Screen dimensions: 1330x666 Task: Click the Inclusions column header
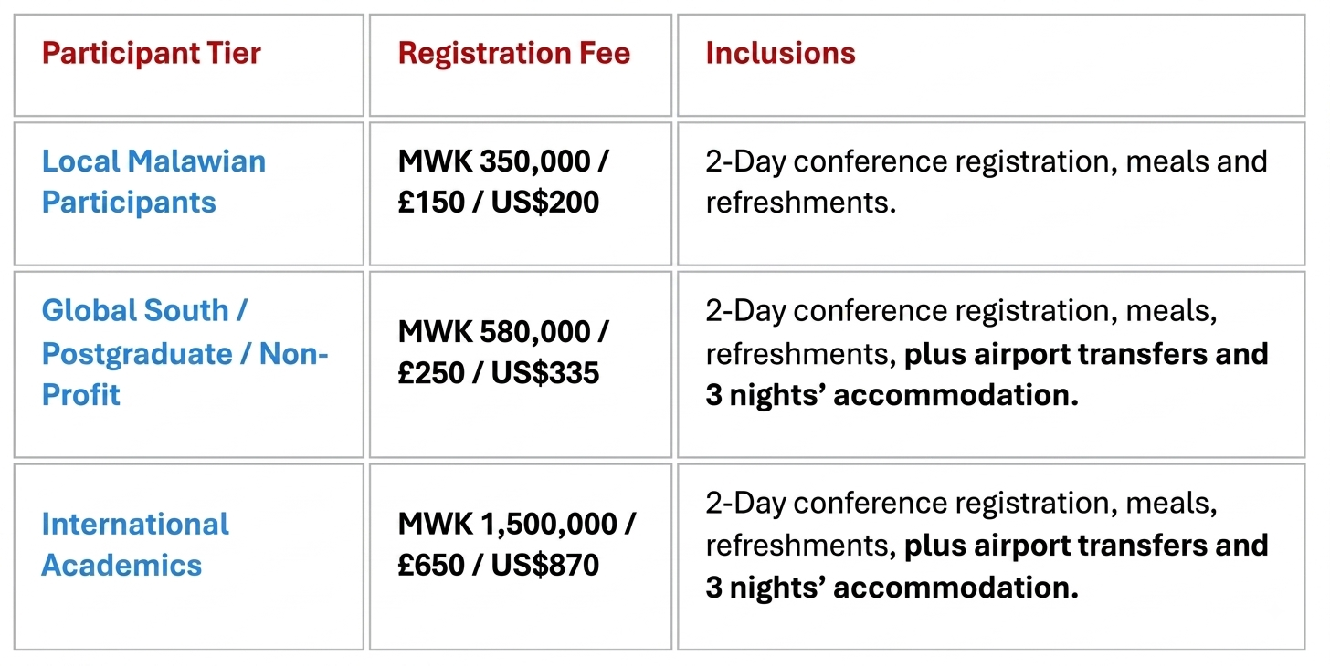pyautogui.click(x=780, y=53)
